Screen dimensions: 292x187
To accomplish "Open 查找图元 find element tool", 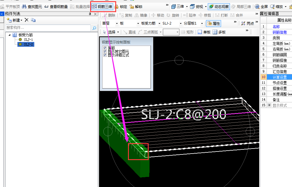I will point(32,7).
